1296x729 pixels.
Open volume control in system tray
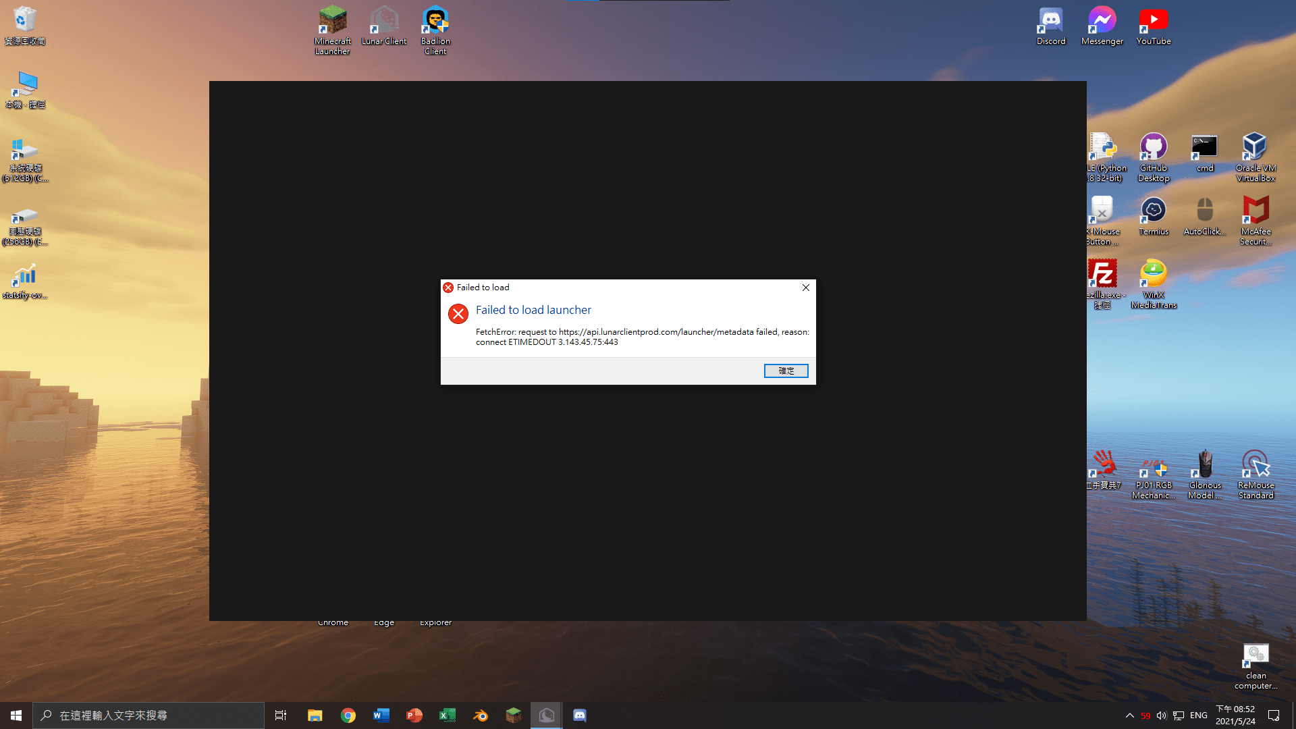(1162, 715)
